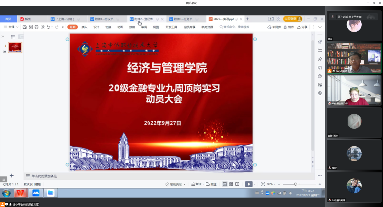Image resolution: width=383 pixels, height=207 pixels.
Task: Open the 插入 ribbon tab
Action: click(x=84, y=27)
